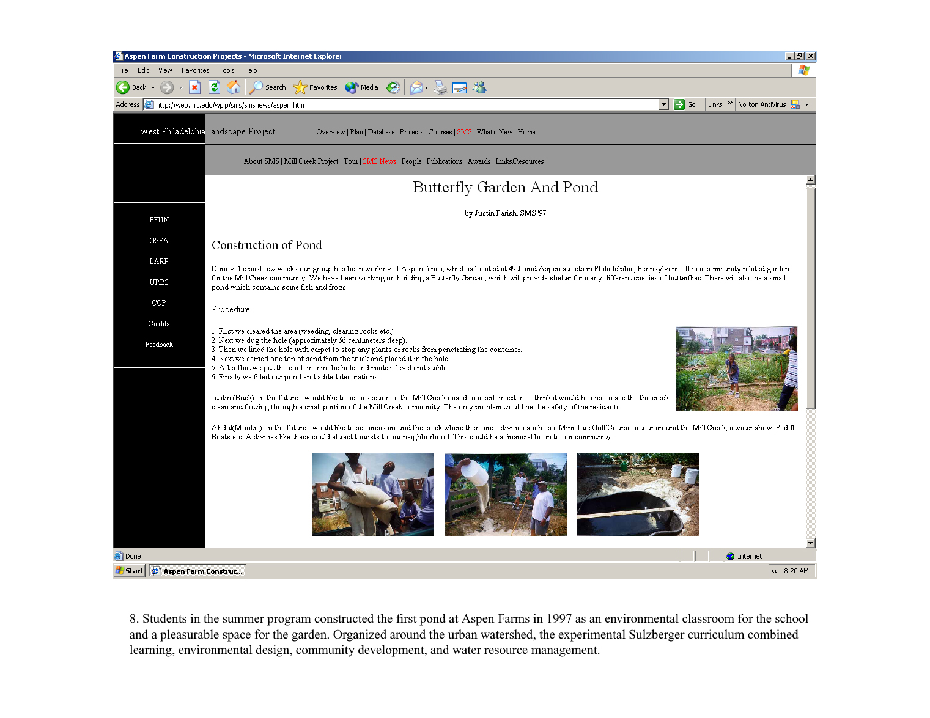Click the scroll down arrow
The image size is (930, 718).
pyautogui.click(x=811, y=543)
